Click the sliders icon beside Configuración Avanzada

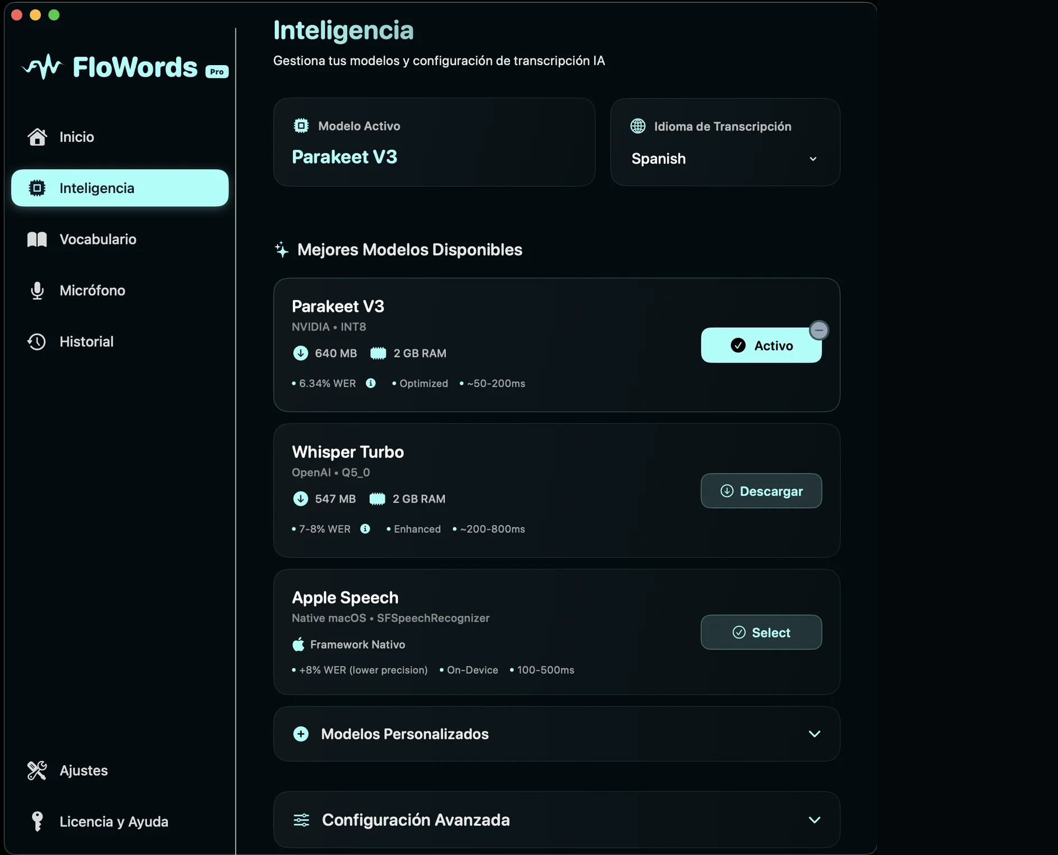pos(301,820)
